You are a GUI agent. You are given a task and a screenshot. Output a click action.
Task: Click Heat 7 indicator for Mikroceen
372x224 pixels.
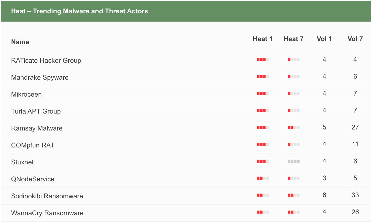coord(294,94)
